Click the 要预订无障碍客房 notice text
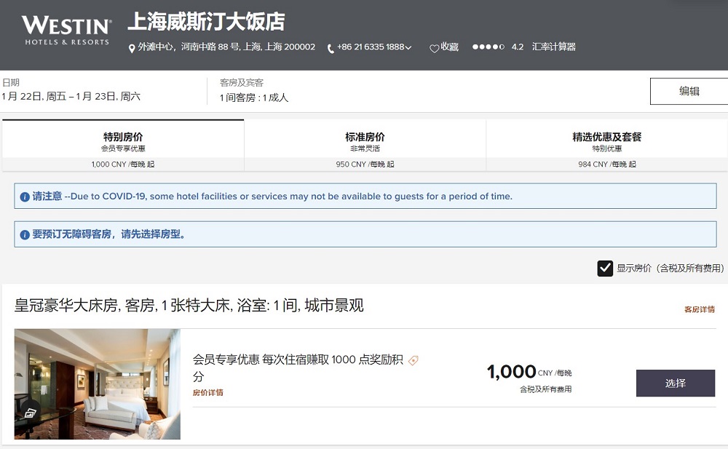 (108, 234)
